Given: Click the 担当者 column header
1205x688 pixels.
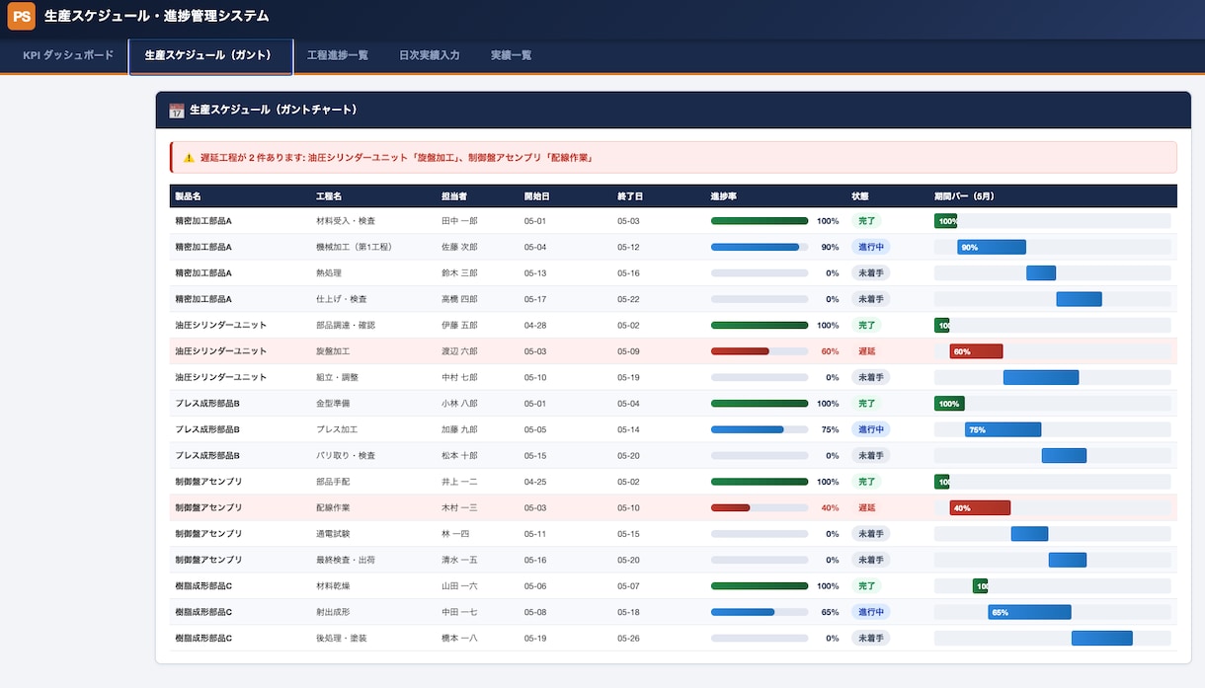Looking at the screenshot, I should pos(454,196).
